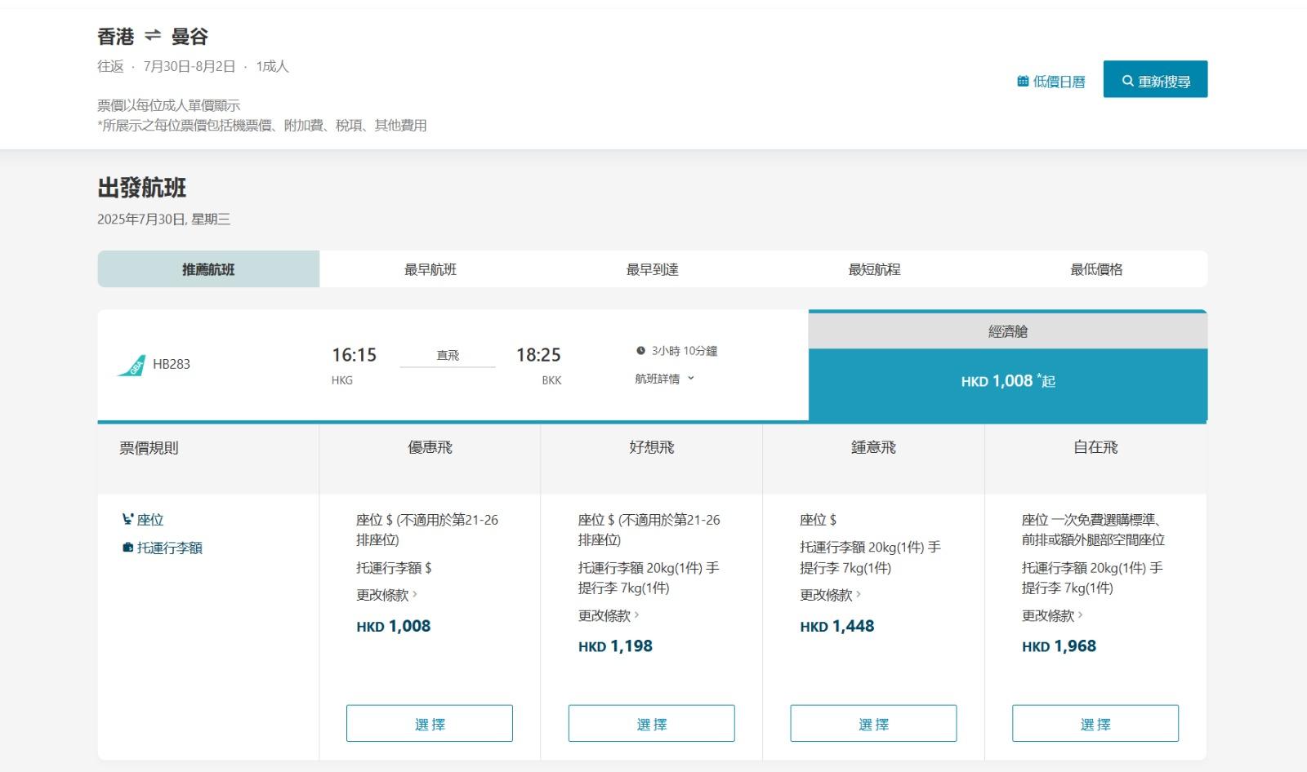Click the clock icon beside flight duration
The image size is (1307, 772).
[x=640, y=351]
